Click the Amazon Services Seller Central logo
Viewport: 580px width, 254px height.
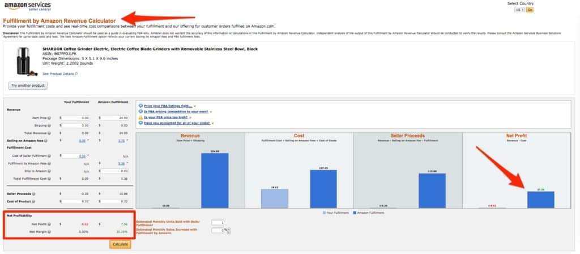pos(28,6)
